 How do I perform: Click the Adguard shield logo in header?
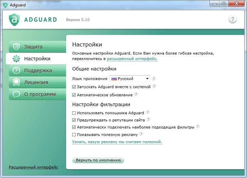click(x=14, y=20)
